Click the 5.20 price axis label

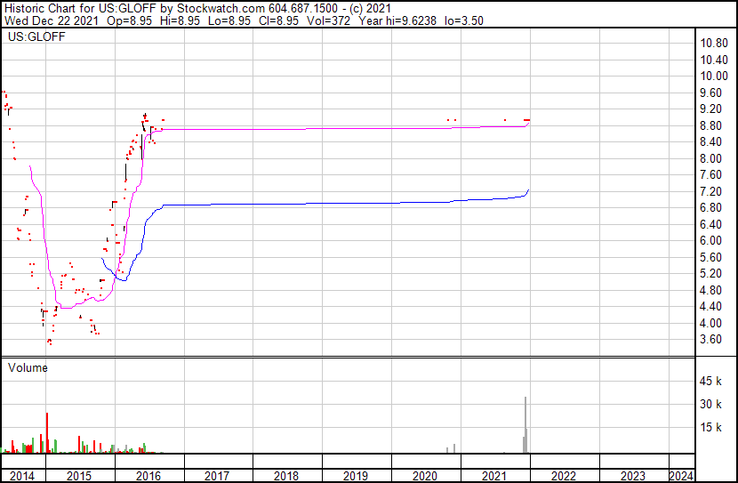[x=710, y=273]
